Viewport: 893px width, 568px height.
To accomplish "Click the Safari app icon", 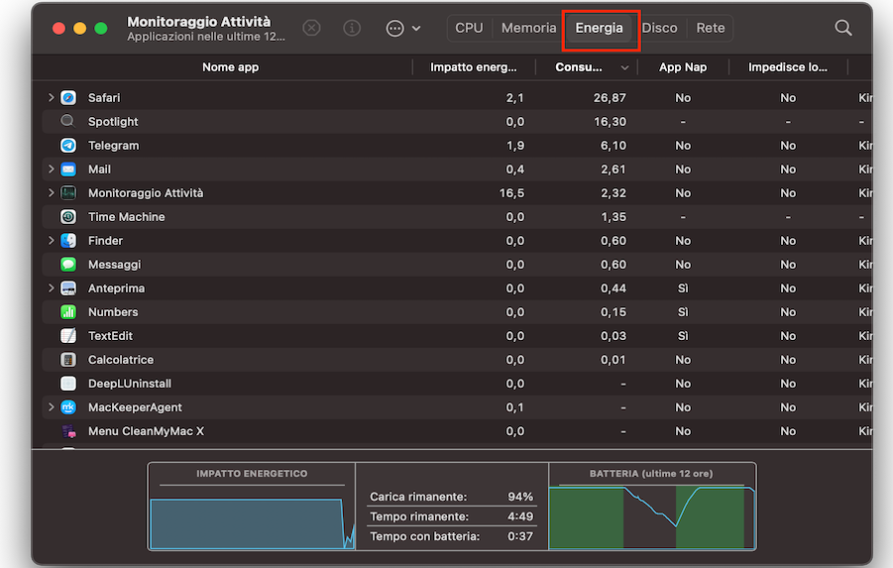I will click(x=68, y=98).
